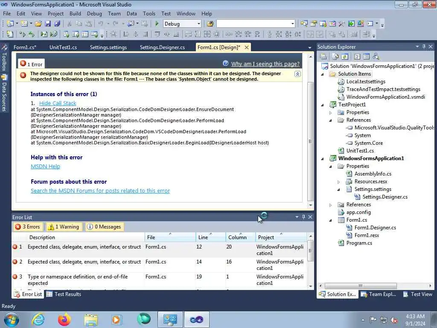Click View Designer icon in Solution Explorer
This screenshot has height=328, width=437.
(366, 57)
